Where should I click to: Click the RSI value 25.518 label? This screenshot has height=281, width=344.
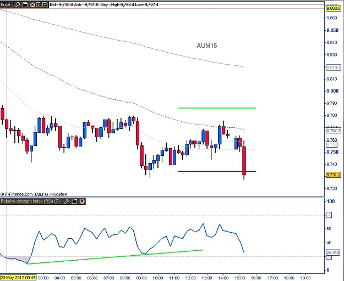click(x=333, y=252)
